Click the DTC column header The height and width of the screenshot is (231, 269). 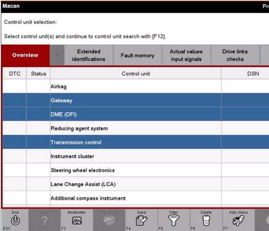[15, 74]
